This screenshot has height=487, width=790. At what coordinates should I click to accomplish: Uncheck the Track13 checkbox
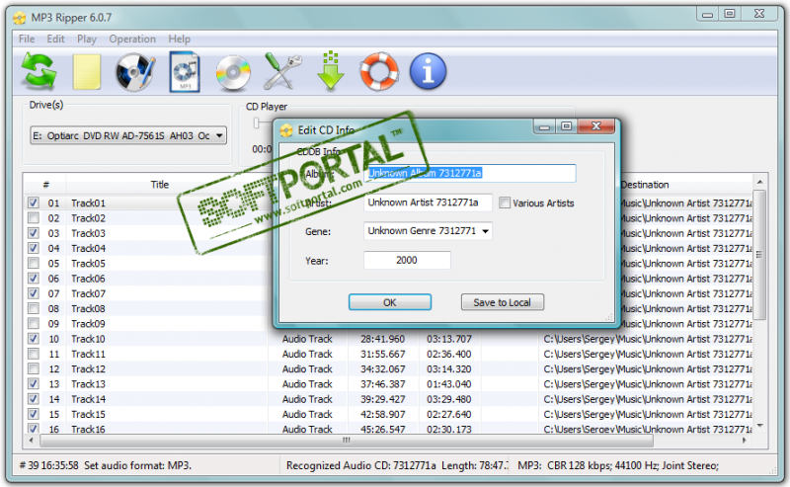(34, 383)
